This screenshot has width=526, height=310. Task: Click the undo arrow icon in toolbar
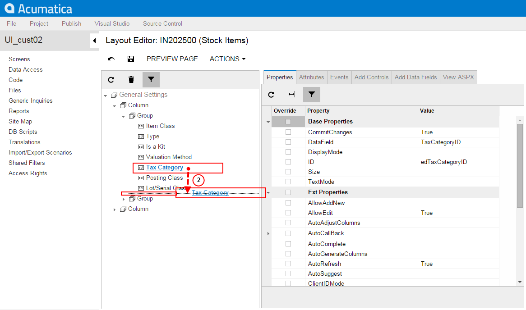point(111,59)
